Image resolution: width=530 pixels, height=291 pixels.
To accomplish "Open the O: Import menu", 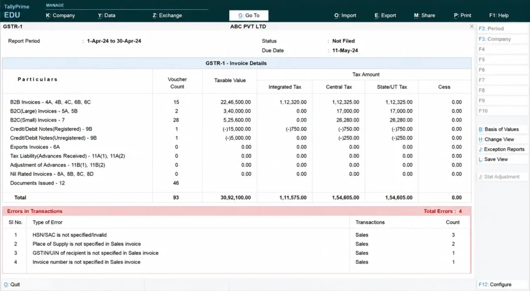I will coord(345,16).
